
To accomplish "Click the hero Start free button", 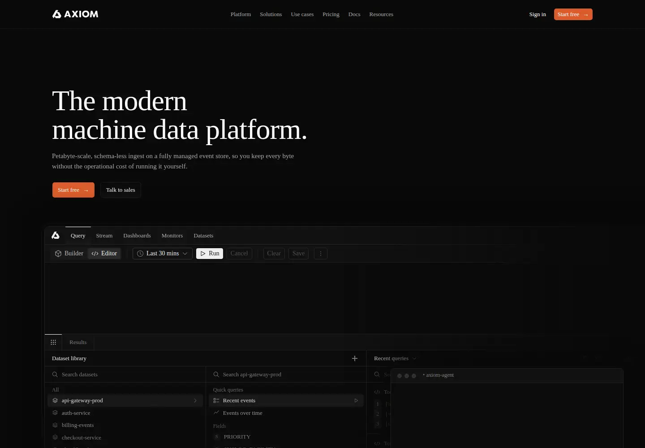I will tap(73, 190).
